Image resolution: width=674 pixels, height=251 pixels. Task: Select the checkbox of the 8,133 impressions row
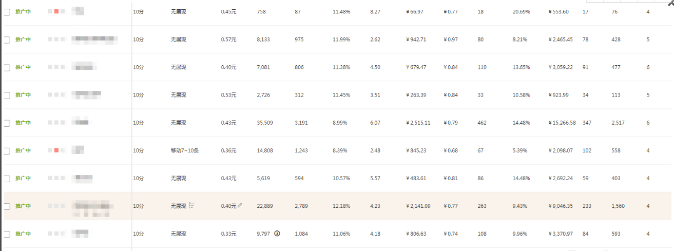click(x=7, y=40)
